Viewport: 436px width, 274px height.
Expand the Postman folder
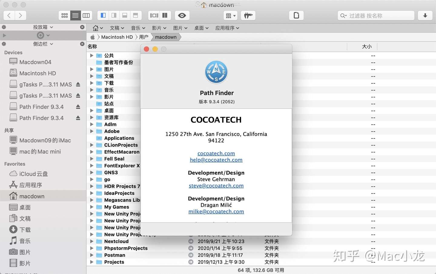(91, 255)
